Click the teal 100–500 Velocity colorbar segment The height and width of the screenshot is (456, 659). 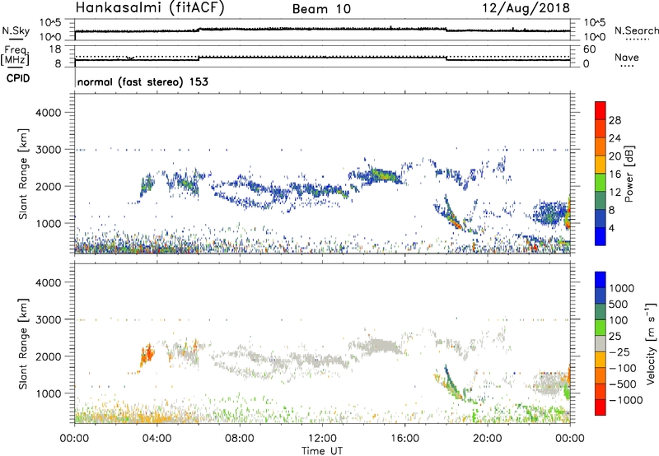601,312
